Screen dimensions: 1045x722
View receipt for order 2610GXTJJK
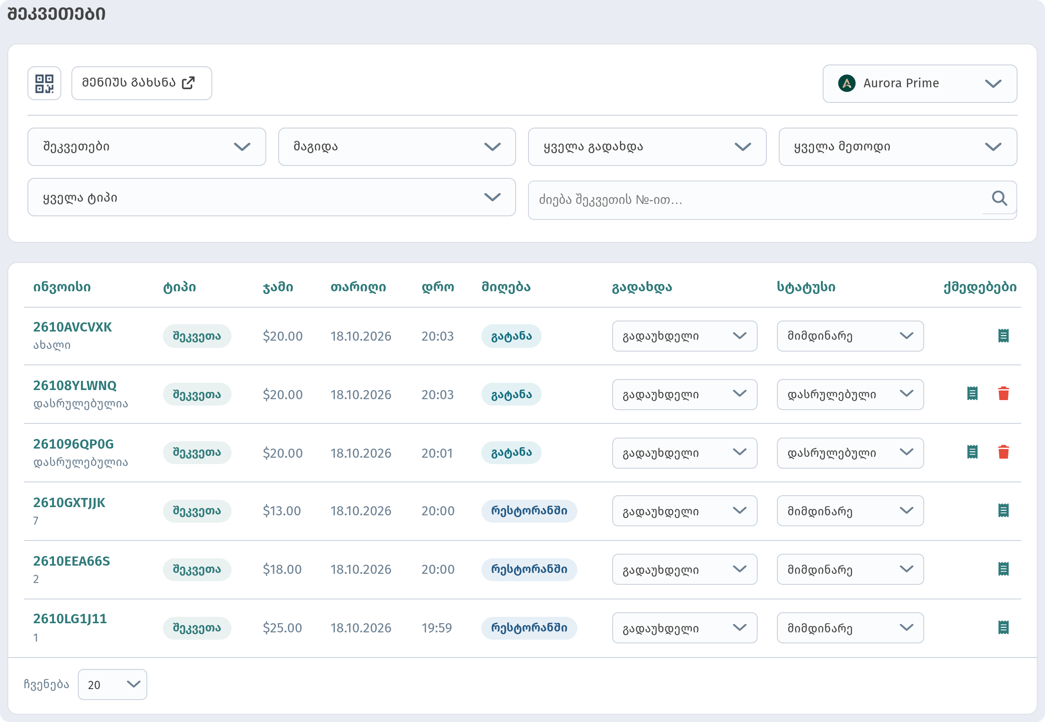coord(1003,511)
